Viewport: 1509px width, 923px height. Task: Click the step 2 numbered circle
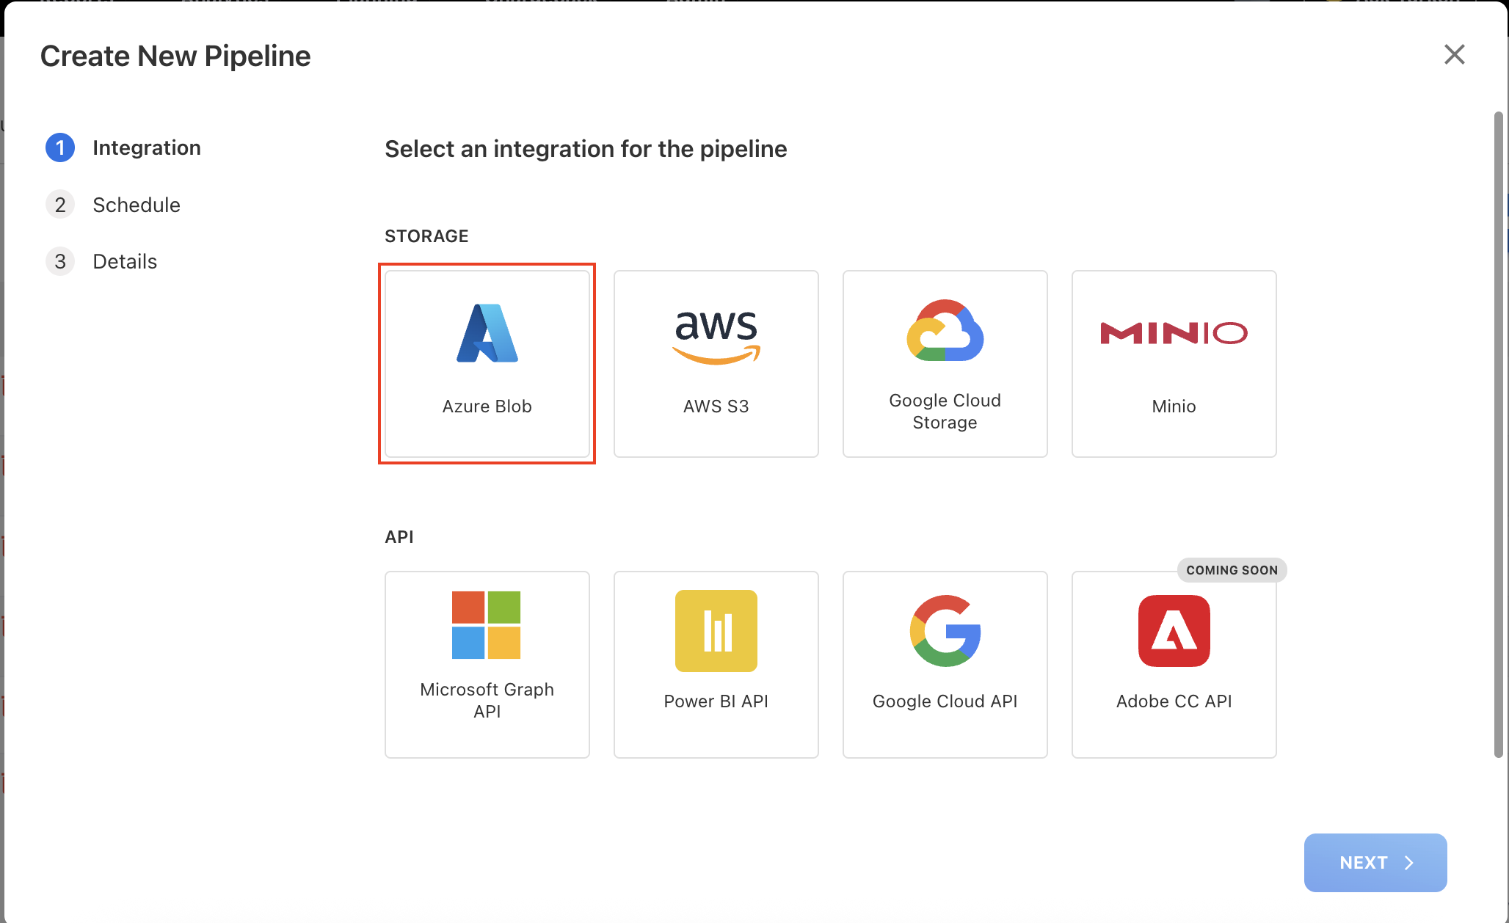pyautogui.click(x=60, y=205)
